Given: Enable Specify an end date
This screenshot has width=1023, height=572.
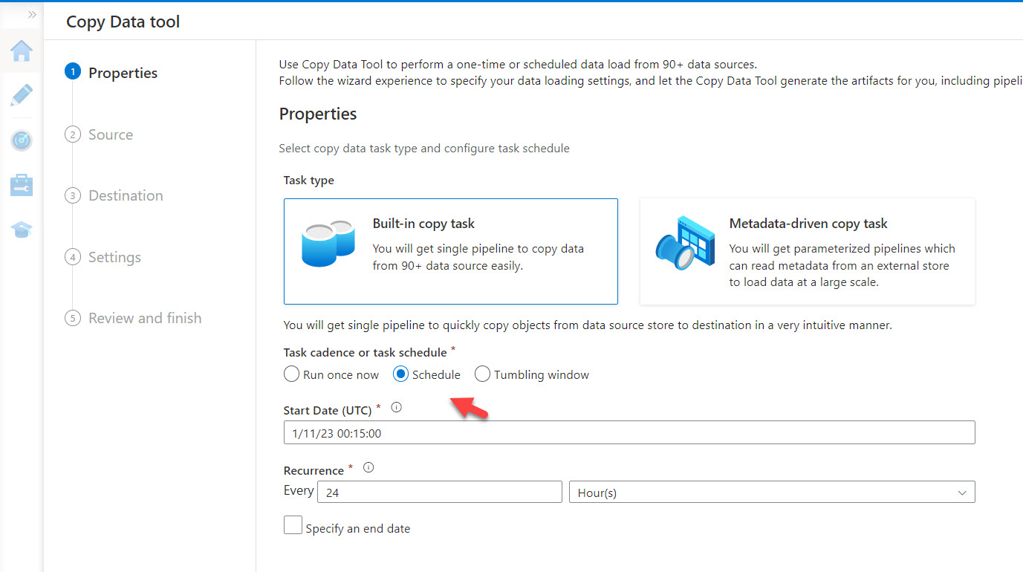Looking at the screenshot, I should tap(293, 524).
